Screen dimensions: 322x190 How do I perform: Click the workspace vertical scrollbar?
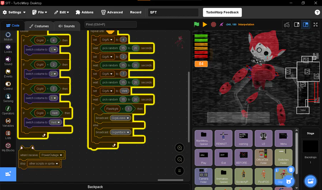[189, 107]
